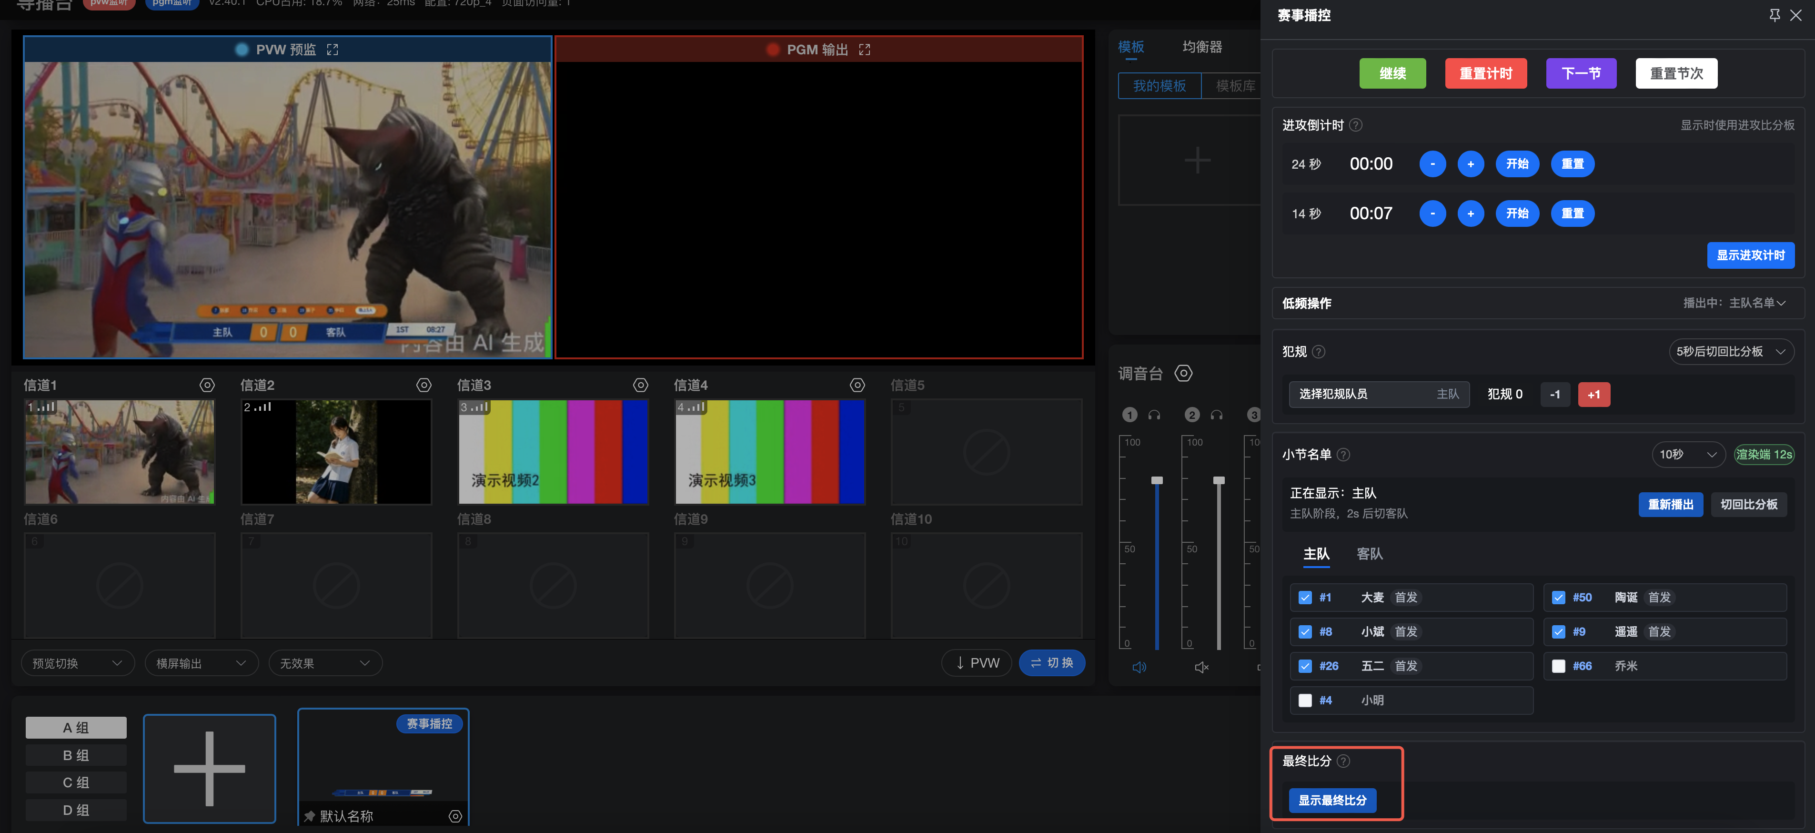Select the 我的模板 tab
Screen dimensions: 1815x833
1160,86
